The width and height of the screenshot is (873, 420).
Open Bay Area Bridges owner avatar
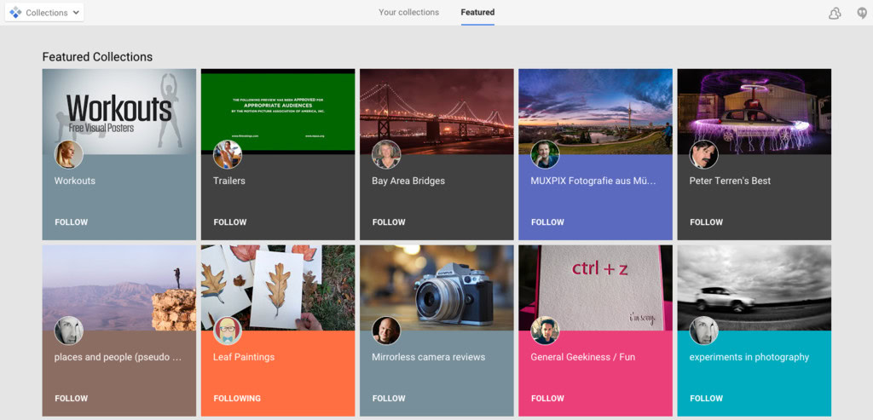[x=386, y=154]
